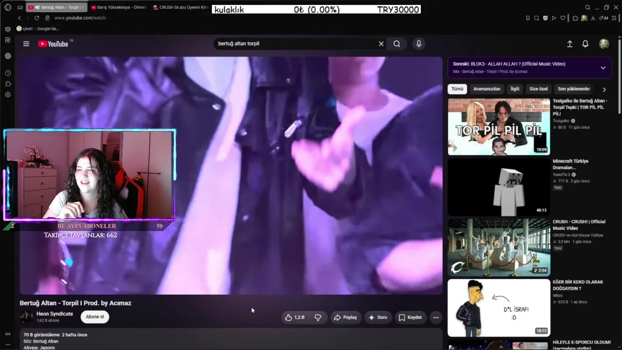The image size is (622, 350).
Task: Open 'EĞER BİR KEKO OLARAK DOĞSAYDIN ?' title
Action: click(x=578, y=285)
